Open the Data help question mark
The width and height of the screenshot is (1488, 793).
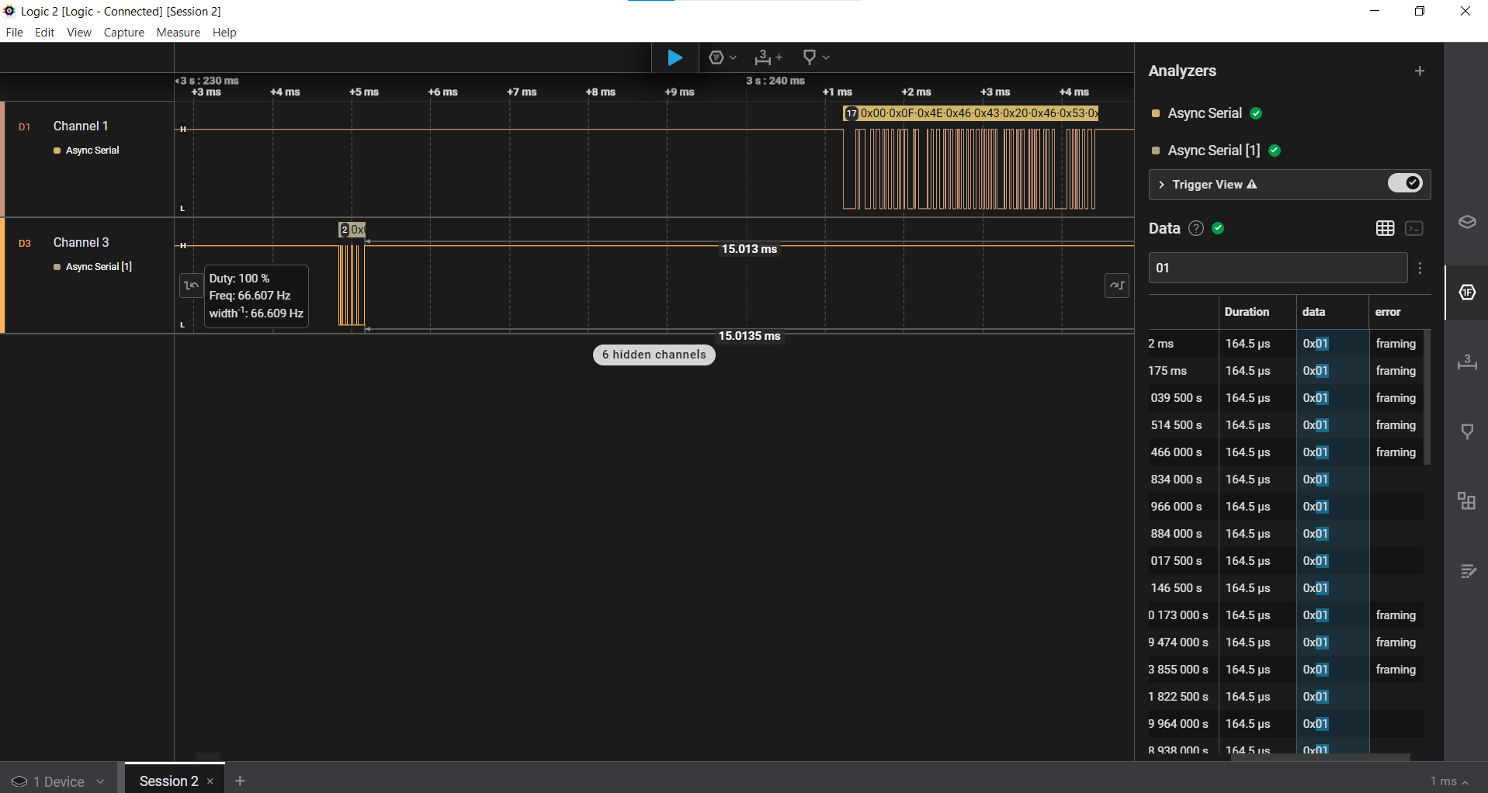1196,228
